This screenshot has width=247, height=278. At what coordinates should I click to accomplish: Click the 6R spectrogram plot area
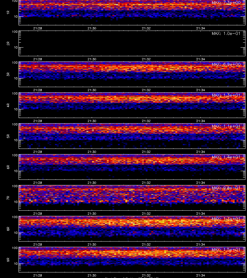tap(132, 167)
